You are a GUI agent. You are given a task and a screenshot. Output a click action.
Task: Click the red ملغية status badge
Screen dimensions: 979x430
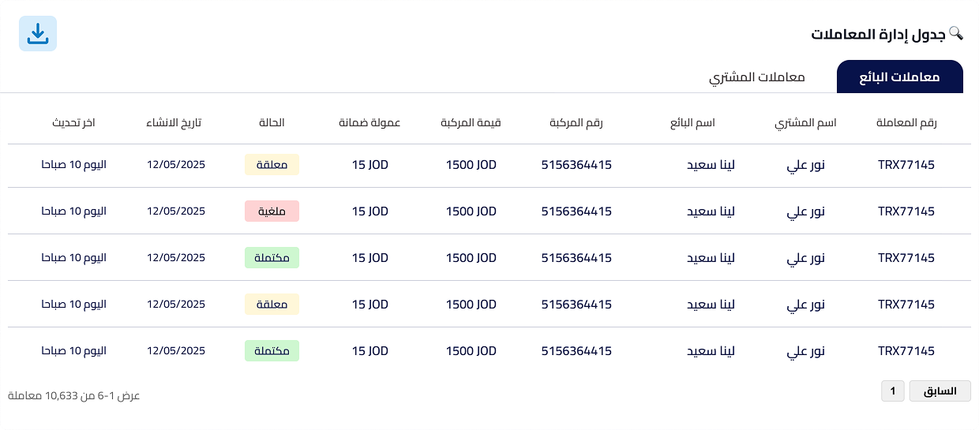point(272,211)
